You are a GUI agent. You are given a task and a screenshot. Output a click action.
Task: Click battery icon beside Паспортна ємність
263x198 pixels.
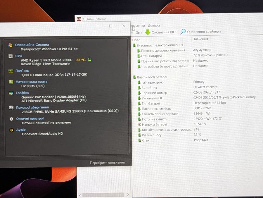(x=139, y=109)
